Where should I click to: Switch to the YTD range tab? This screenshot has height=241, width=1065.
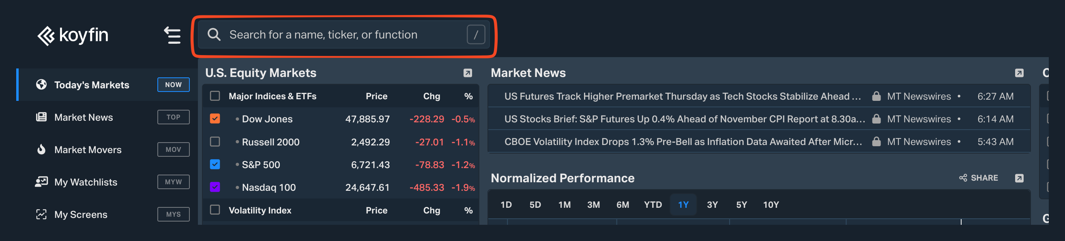653,205
